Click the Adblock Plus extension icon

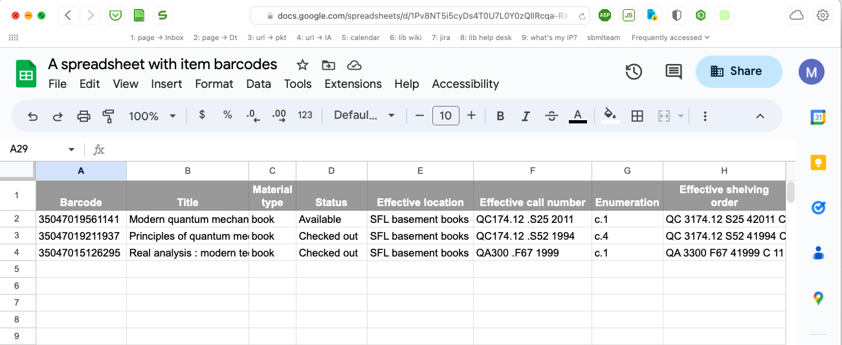(604, 15)
